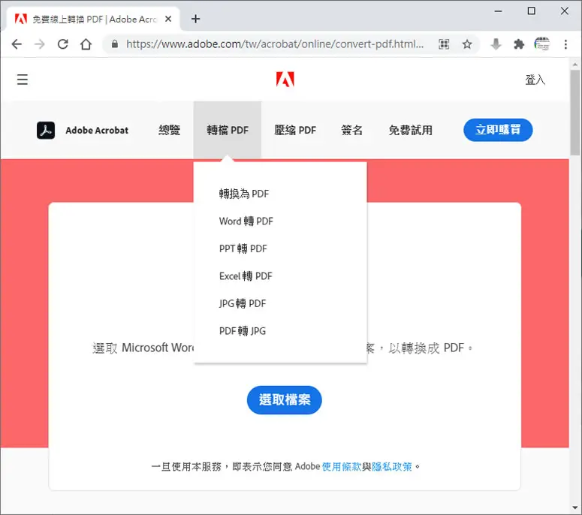Click the red Adobe logo

pos(285,80)
